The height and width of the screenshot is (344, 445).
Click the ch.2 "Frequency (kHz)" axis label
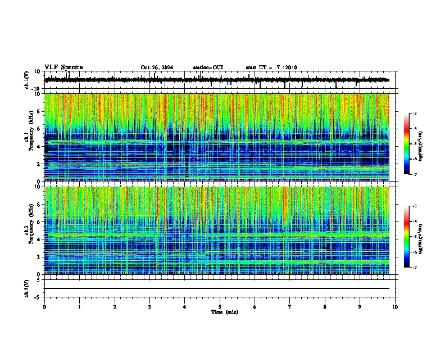pos(31,224)
